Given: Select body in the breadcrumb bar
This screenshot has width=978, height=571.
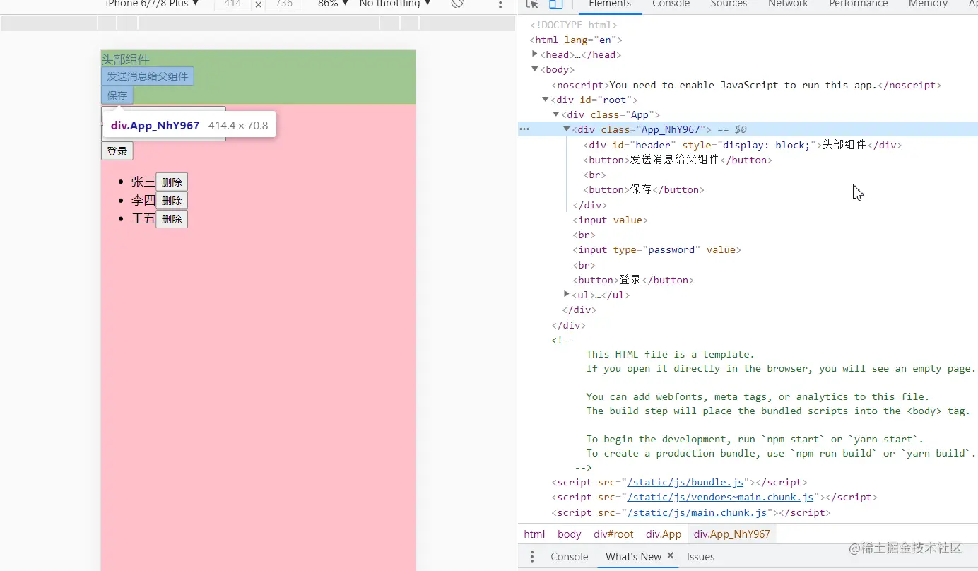Looking at the screenshot, I should click(x=569, y=534).
